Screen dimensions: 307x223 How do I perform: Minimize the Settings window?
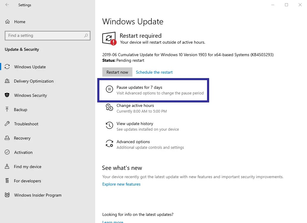273,5
